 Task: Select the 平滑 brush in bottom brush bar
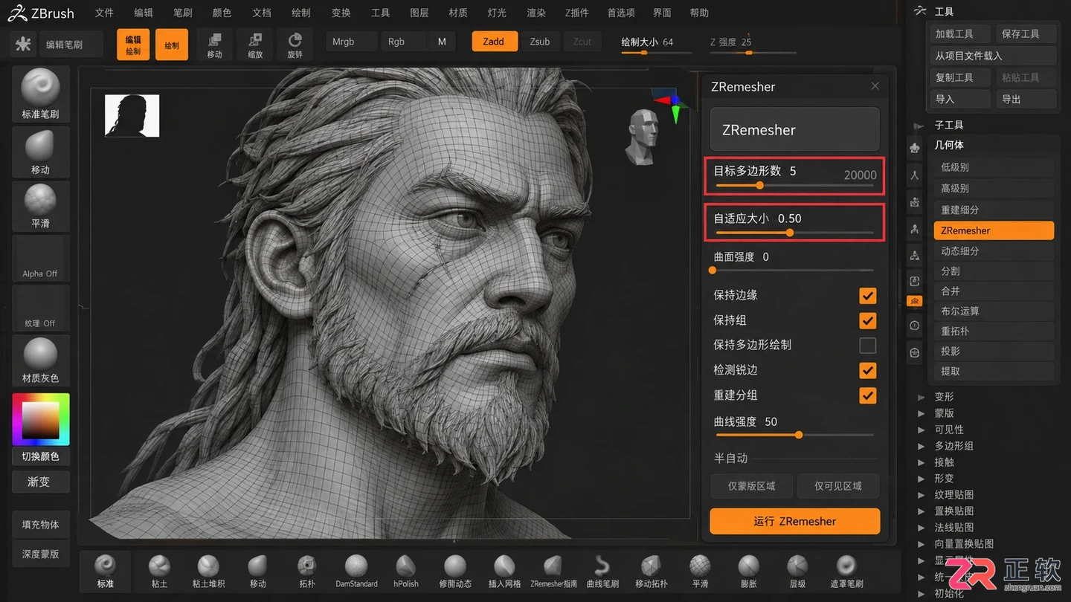(x=700, y=571)
